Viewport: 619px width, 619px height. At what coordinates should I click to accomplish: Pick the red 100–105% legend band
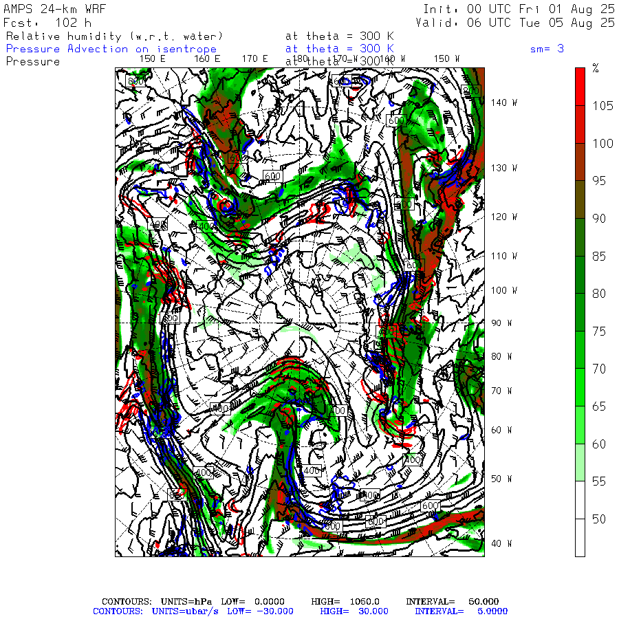580,124
